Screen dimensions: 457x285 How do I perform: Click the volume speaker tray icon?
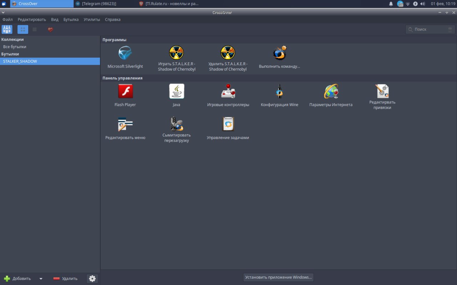423,4
